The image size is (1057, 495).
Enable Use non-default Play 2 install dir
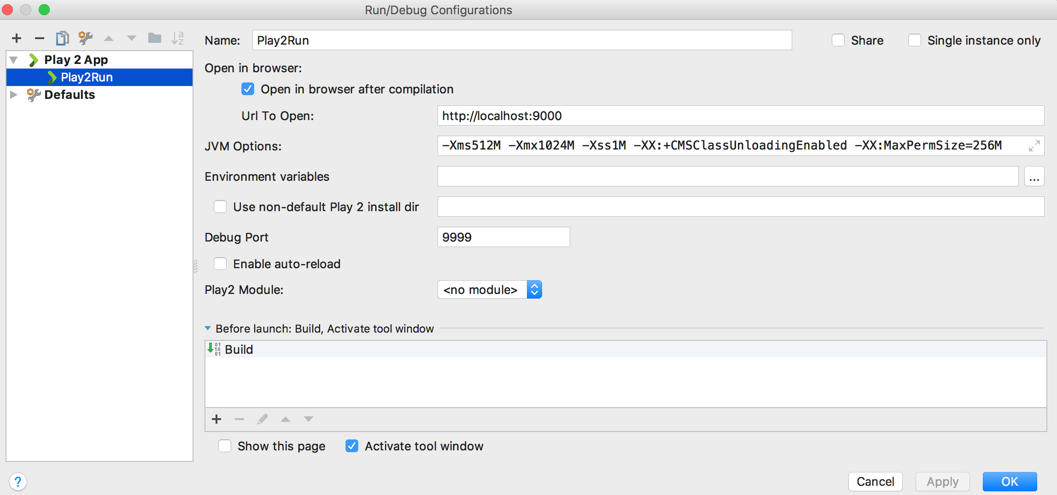[x=220, y=207]
